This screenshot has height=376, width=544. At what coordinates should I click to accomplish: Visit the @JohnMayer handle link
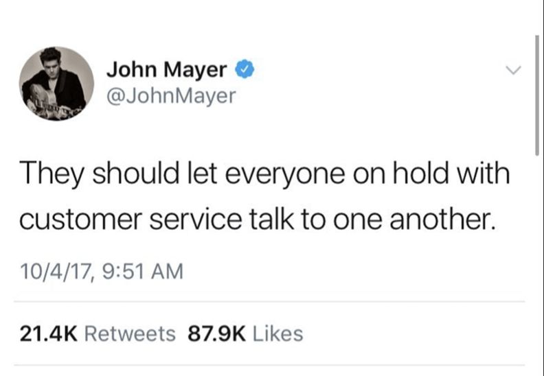click(171, 95)
